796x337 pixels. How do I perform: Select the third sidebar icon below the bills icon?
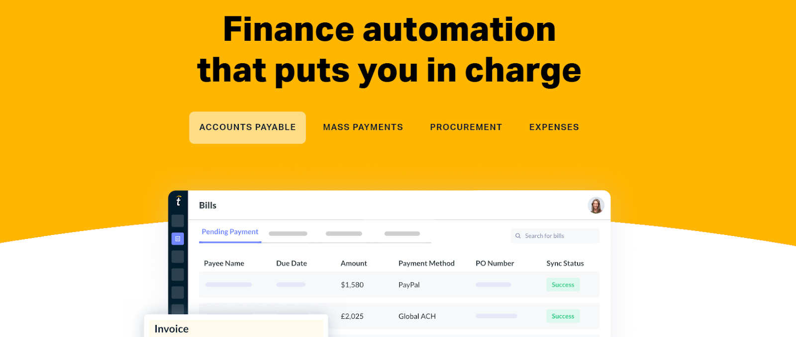pyautogui.click(x=178, y=293)
